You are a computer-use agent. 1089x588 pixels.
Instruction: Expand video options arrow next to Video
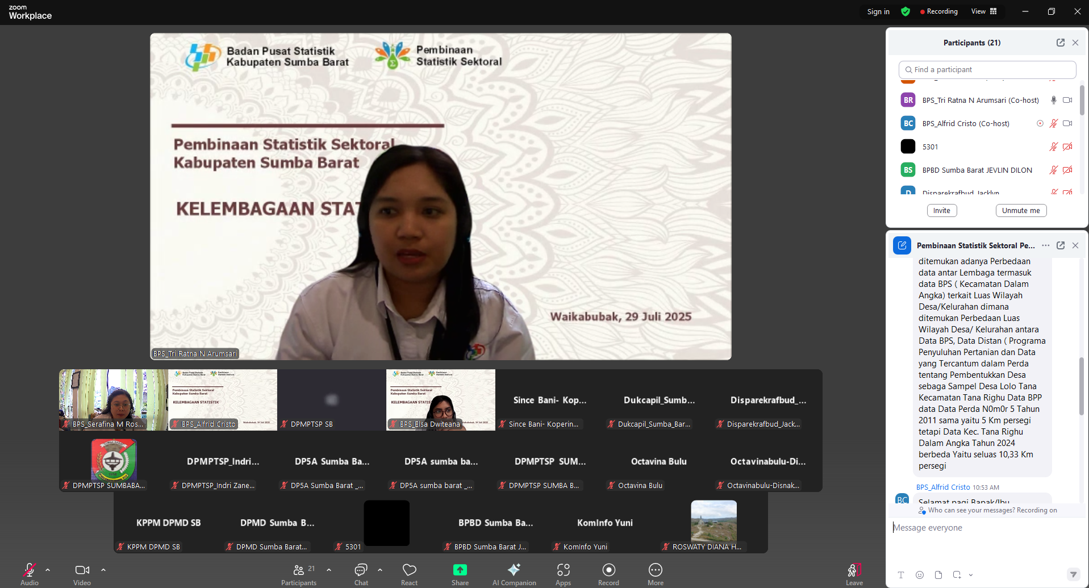coord(103,569)
